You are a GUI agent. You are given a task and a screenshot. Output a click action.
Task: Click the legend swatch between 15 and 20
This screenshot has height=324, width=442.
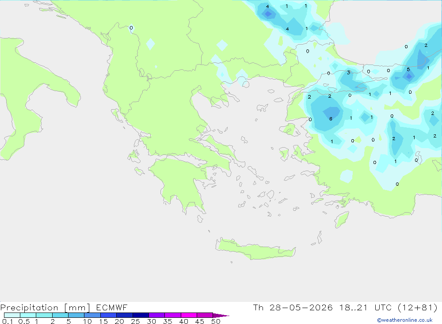108,315
